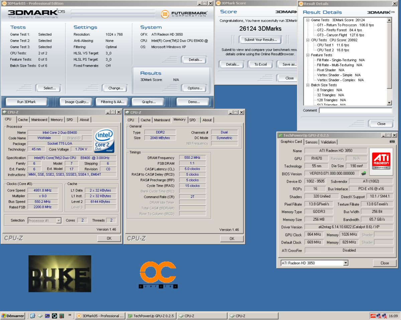Viewport: 401px width, 320px height.
Task: Click the 26124 3DMarks score text
Action: 260,29
